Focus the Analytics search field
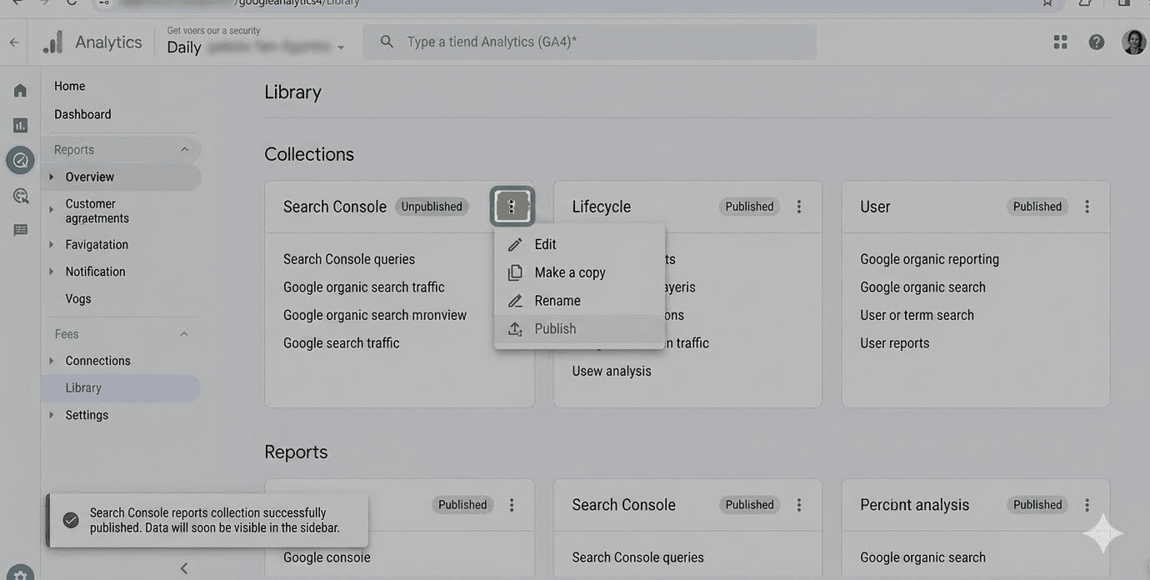The height and width of the screenshot is (580, 1150). pyautogui.click(x=589, y=42)
